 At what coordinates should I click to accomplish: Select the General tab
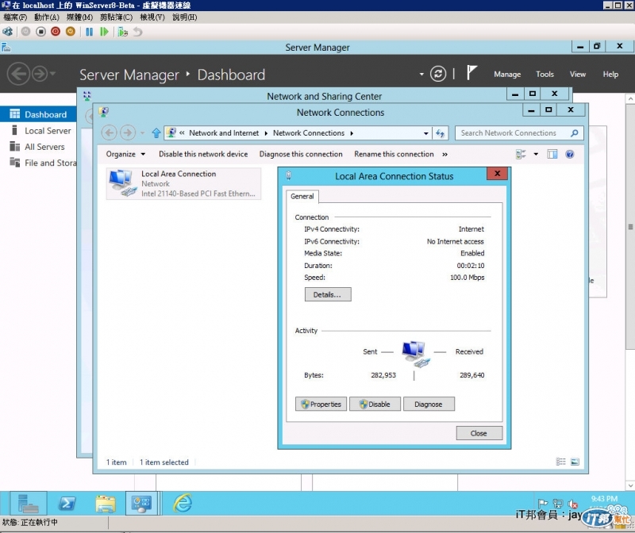[302, 196]
